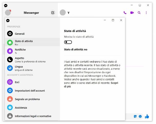156x124 pixels.
Task: Start a video call with Y
Action: (x=132, y=13)
